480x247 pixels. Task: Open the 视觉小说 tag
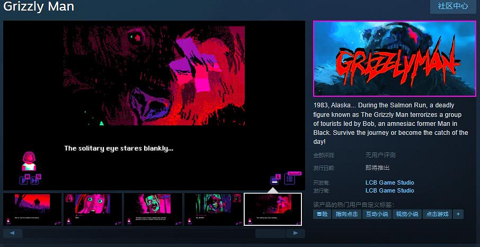[x=407, y=214]
